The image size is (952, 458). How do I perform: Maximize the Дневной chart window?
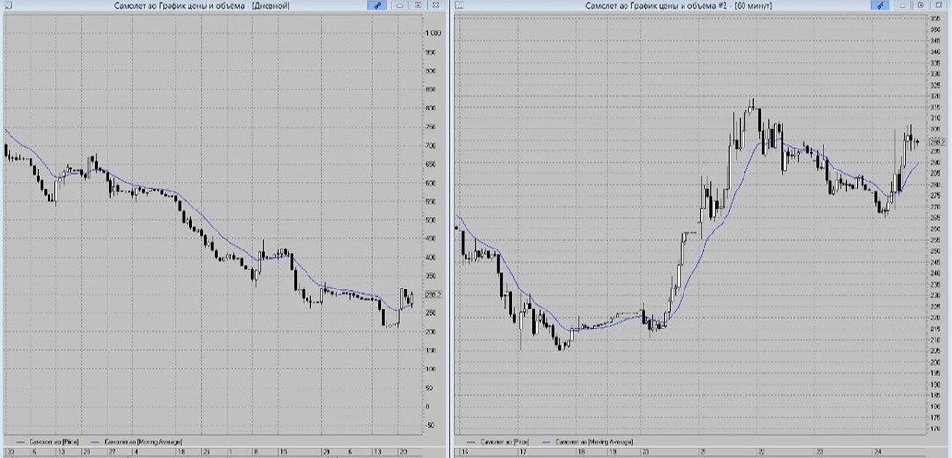[x=418, y=5]
